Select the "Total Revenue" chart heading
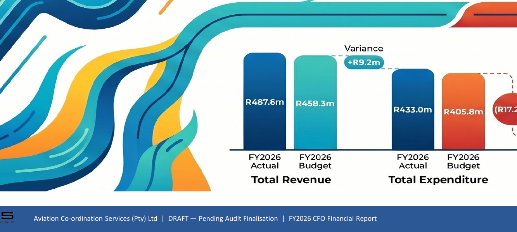517x232 pixels. [291, 180]
